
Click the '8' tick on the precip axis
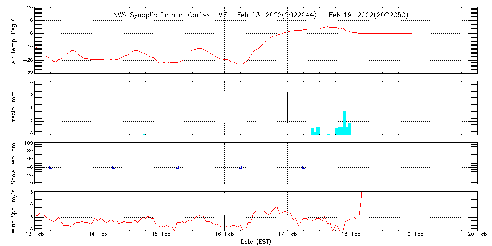(x=31, y=81)
